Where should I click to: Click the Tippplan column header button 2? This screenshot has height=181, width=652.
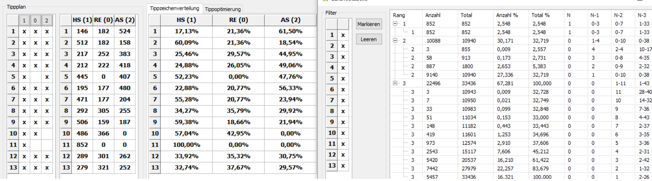pos(47,20)
